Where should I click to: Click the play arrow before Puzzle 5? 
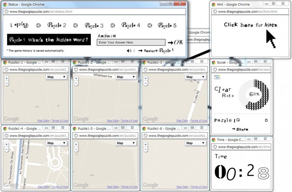click(150, 25)
